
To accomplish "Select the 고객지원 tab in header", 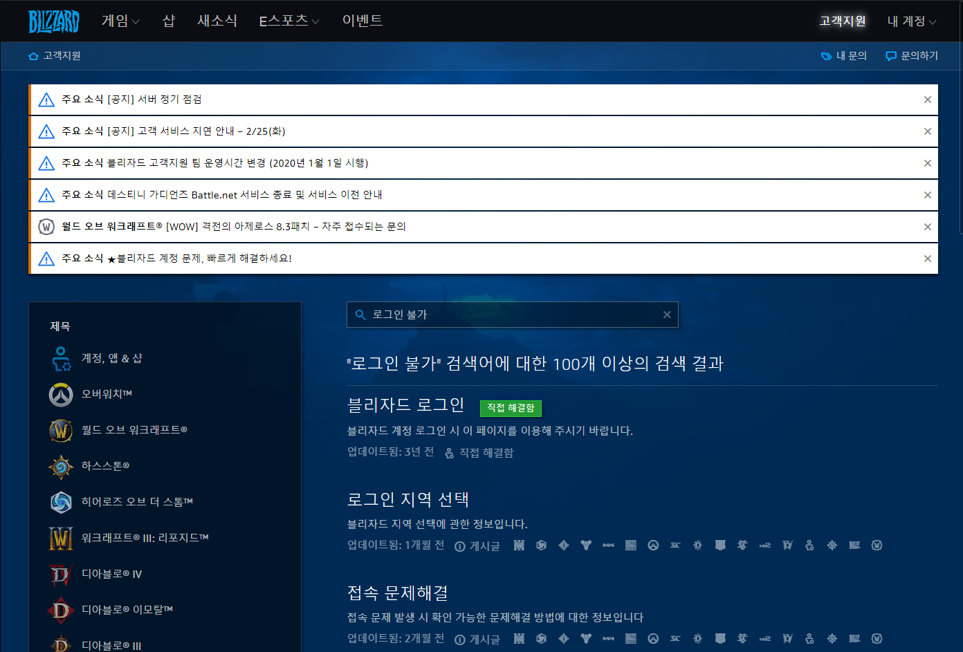I will click(843, 21).
